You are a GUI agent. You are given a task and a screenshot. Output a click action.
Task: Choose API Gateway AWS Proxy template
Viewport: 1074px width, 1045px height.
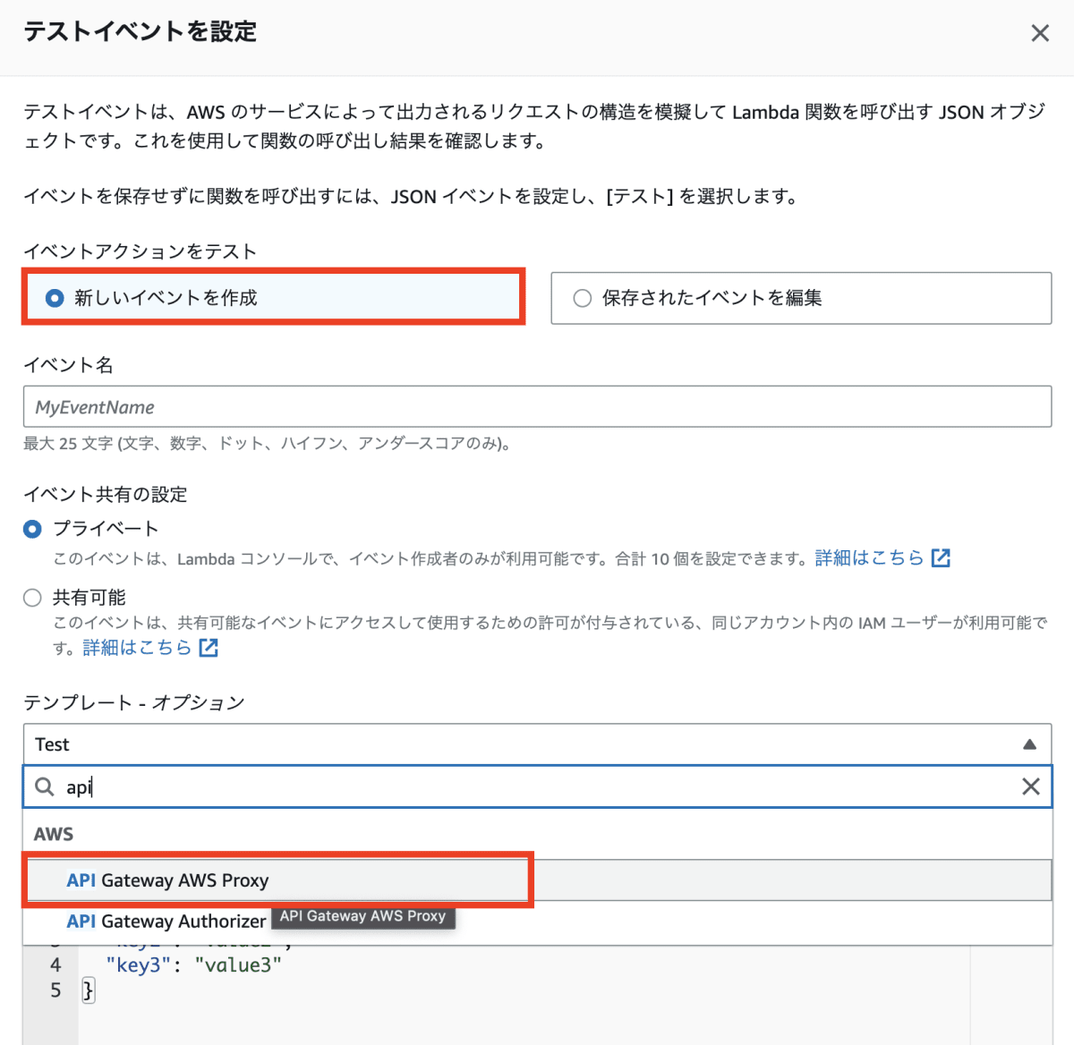pyautogui.click(x=537, y=880)
